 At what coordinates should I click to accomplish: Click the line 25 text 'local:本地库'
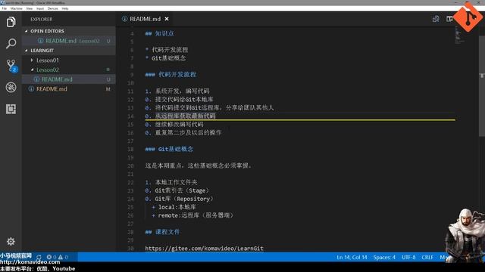[x=177, y=207]
